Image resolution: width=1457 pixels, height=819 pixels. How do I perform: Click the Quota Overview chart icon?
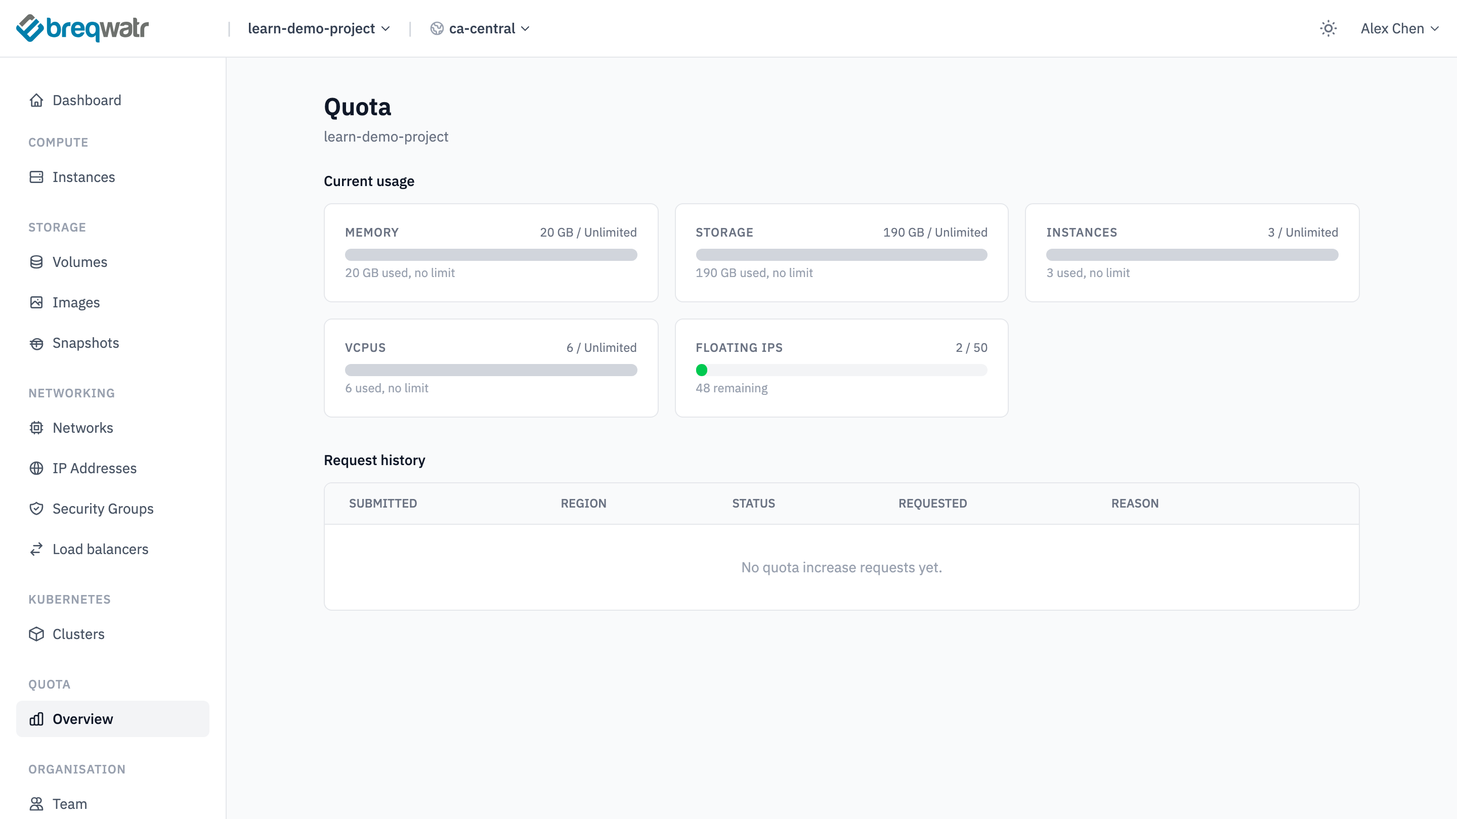click(x=36, y=719)
